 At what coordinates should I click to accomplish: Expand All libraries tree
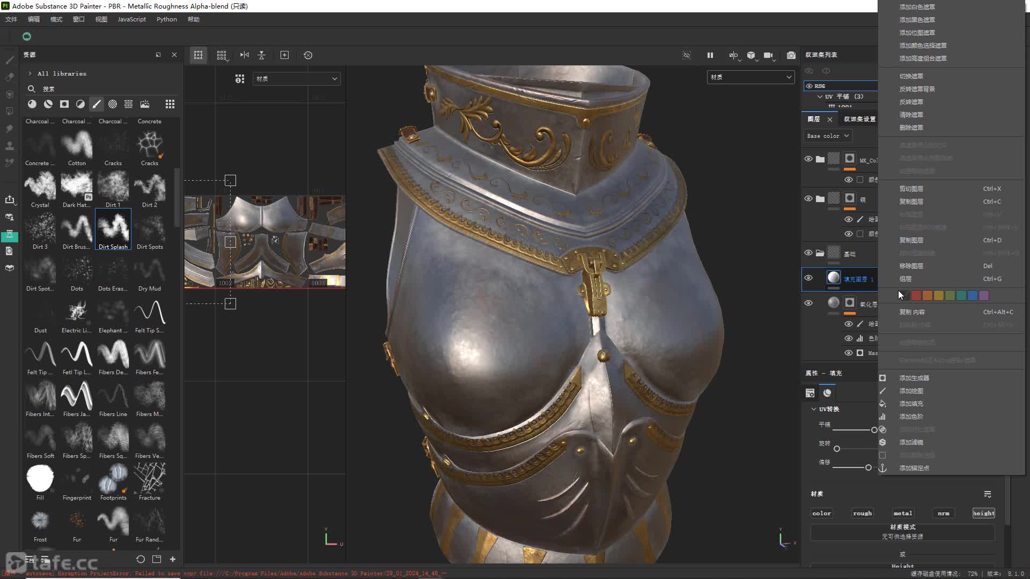click(30, 74)
